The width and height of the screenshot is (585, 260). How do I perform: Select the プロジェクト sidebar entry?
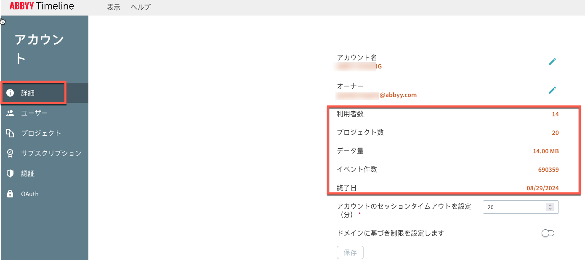[x=45, y=133]
